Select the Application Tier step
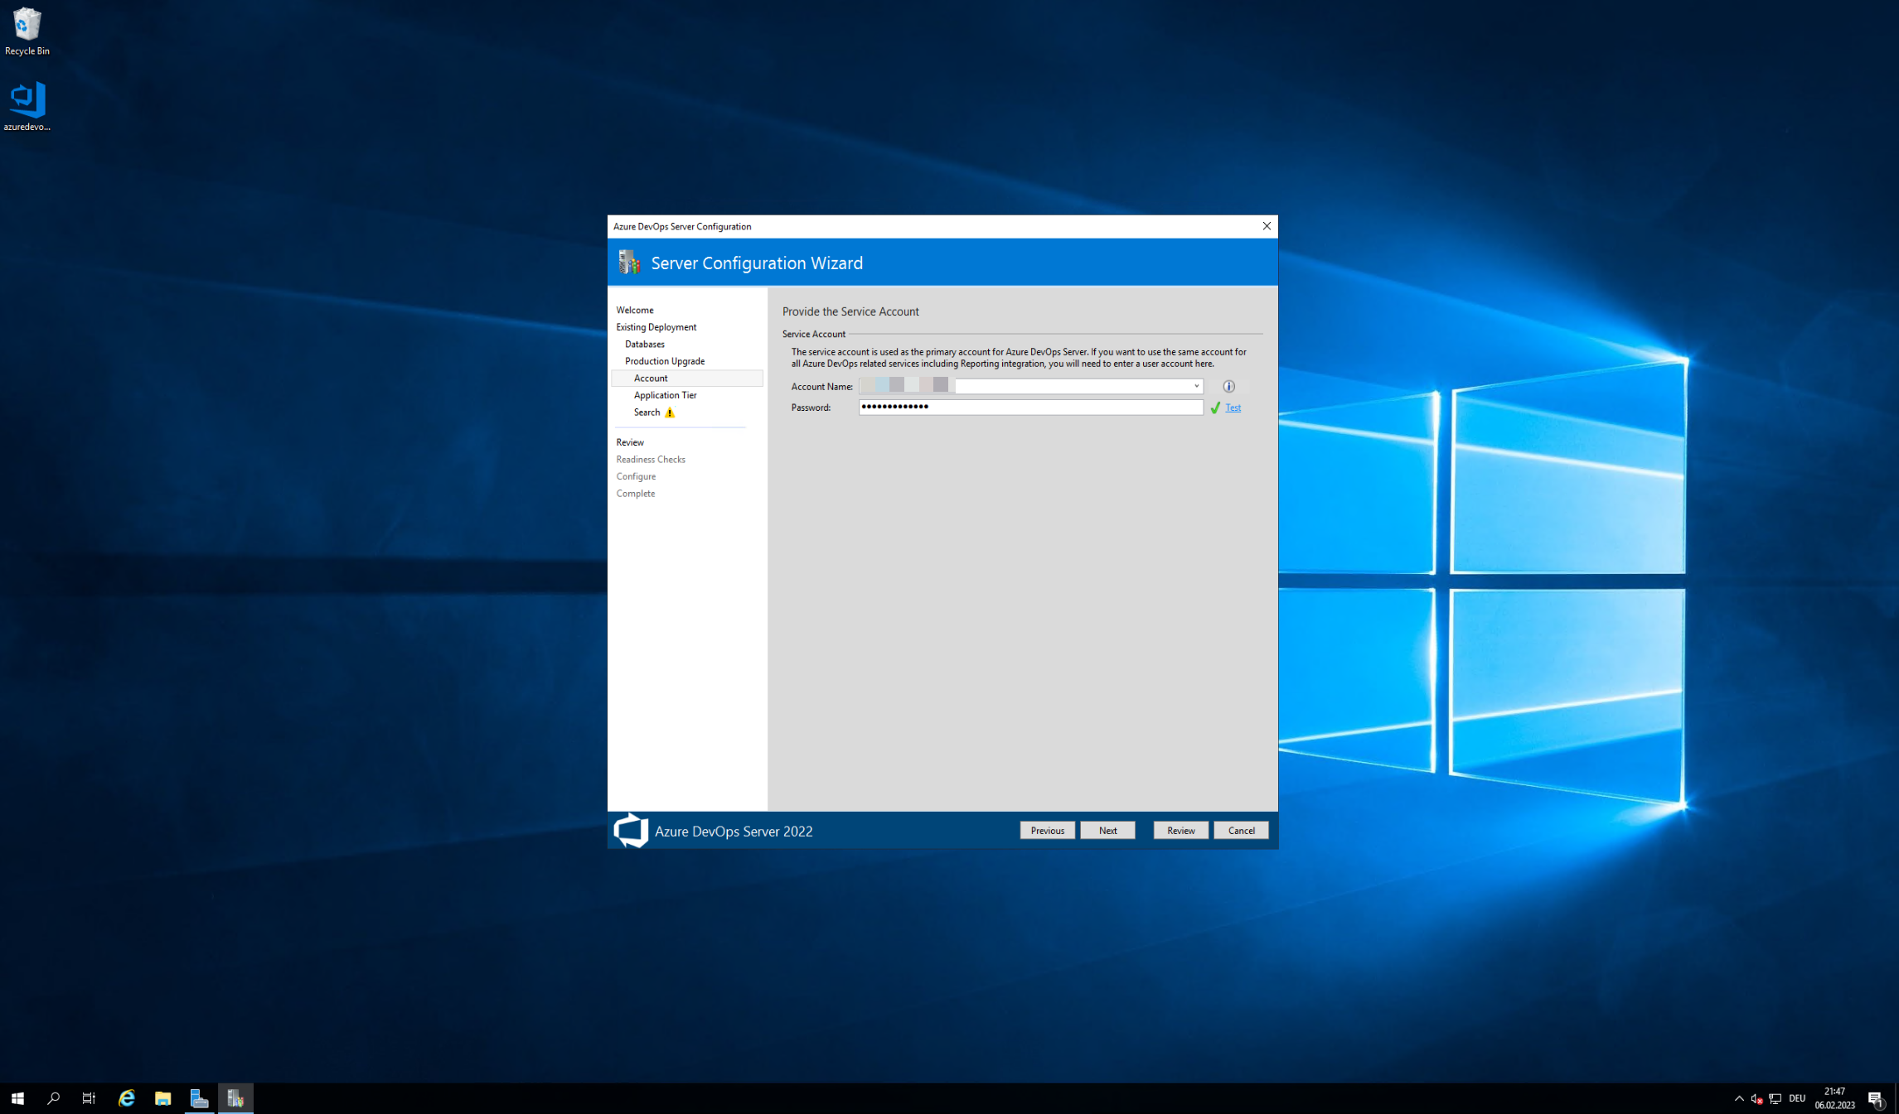The image size is (1899, 1114). click(x=665, y=395)
